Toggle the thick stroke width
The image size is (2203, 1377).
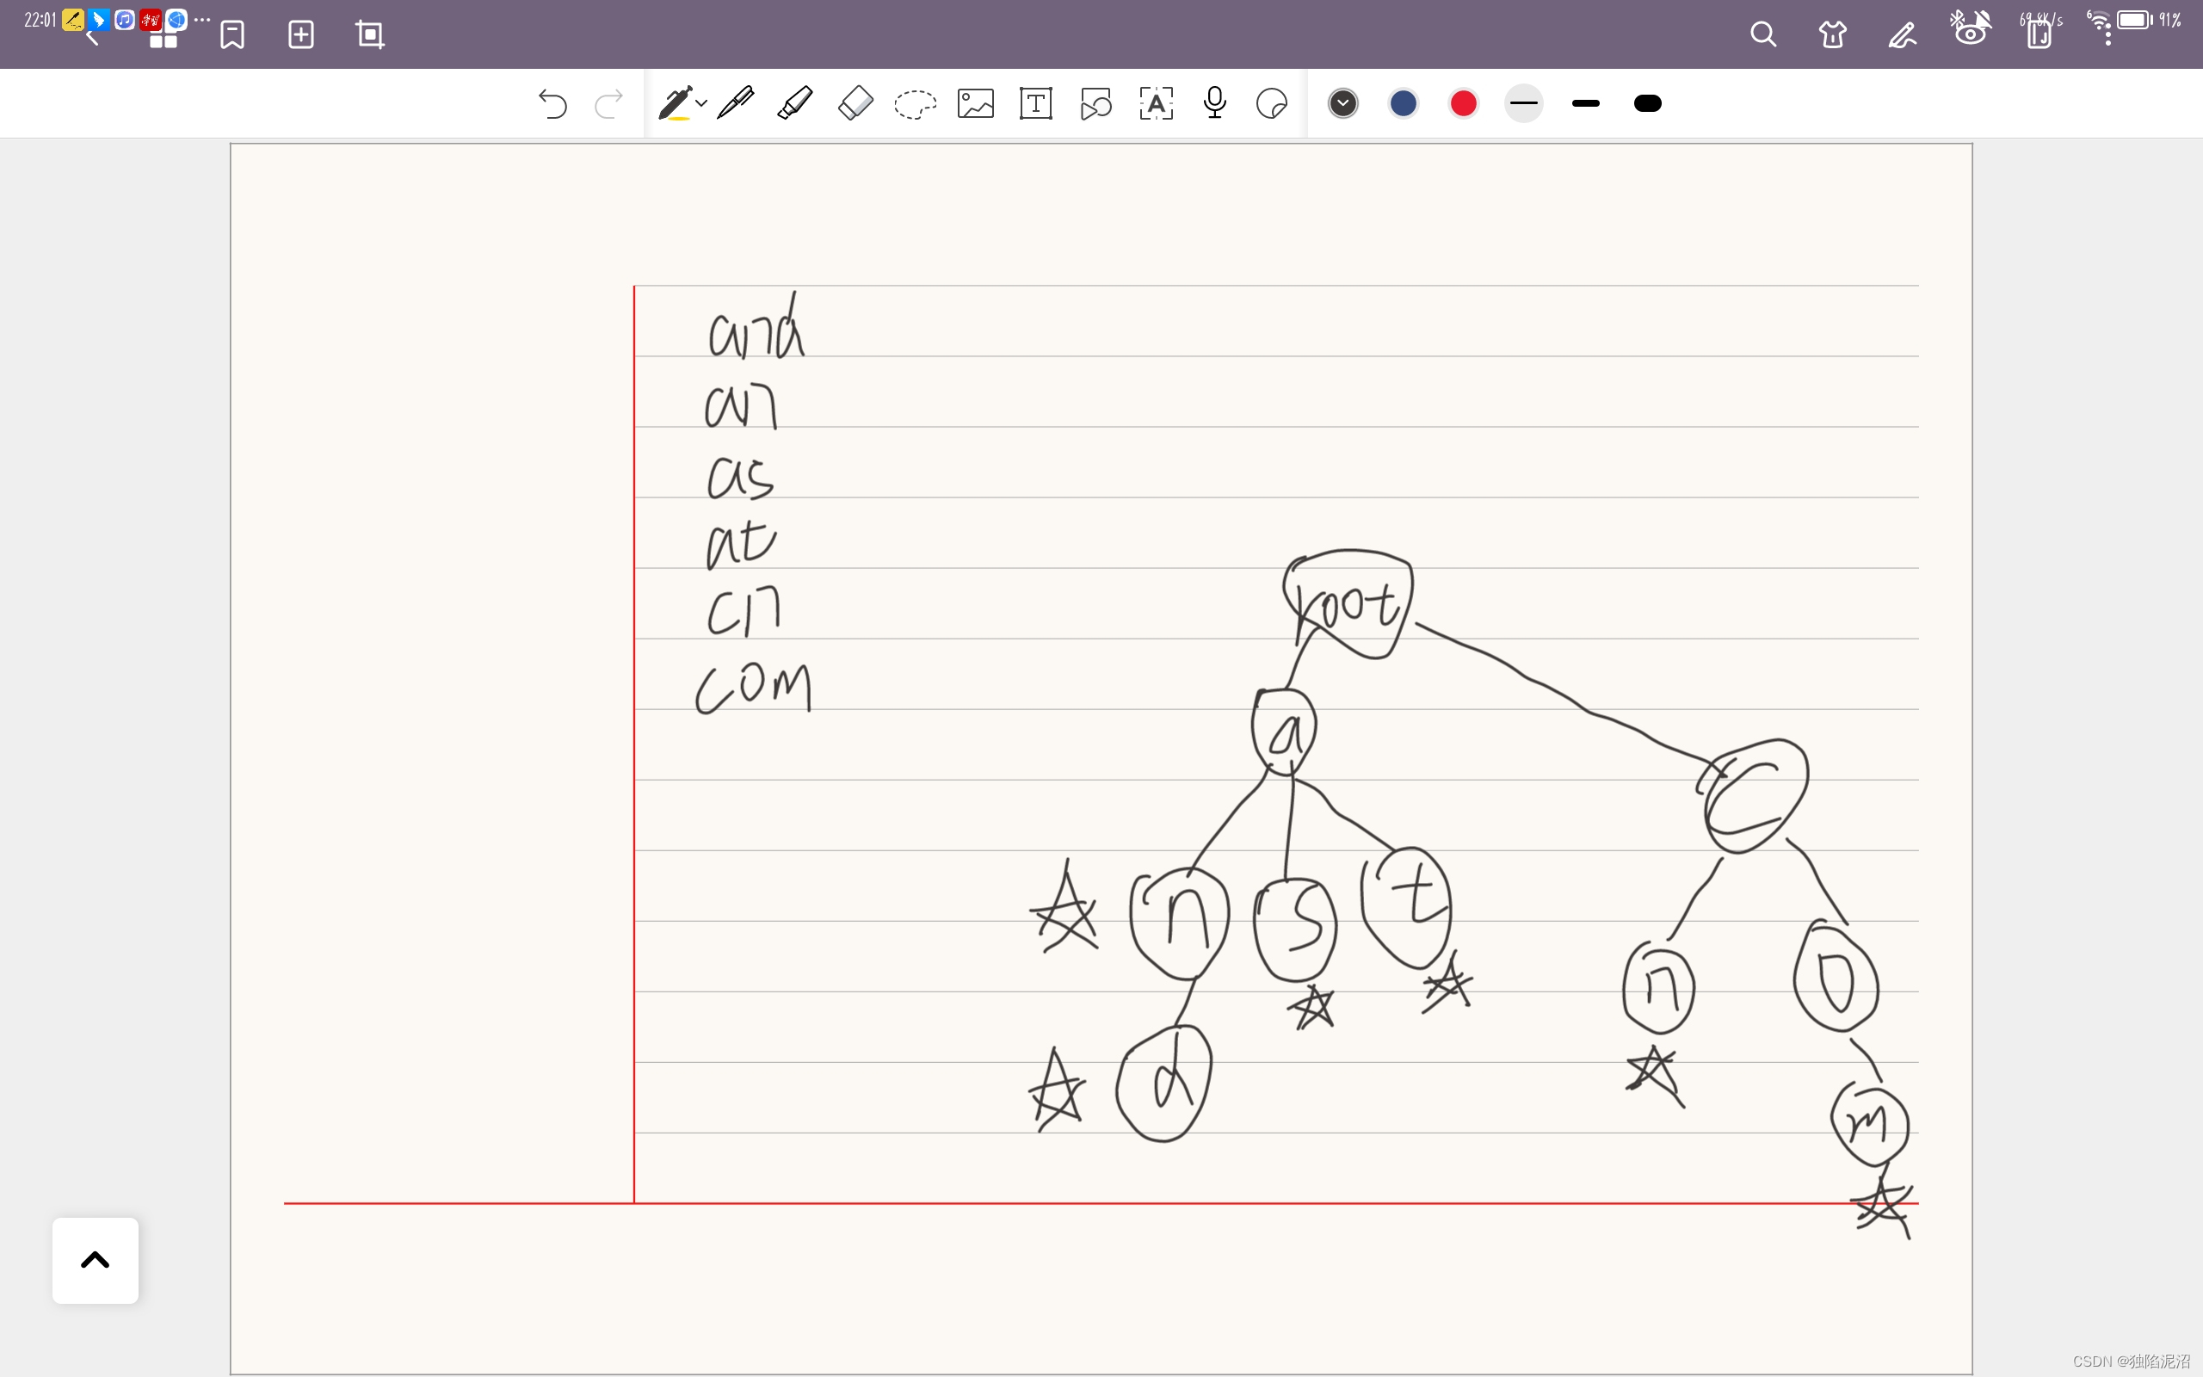[1648, 104]
